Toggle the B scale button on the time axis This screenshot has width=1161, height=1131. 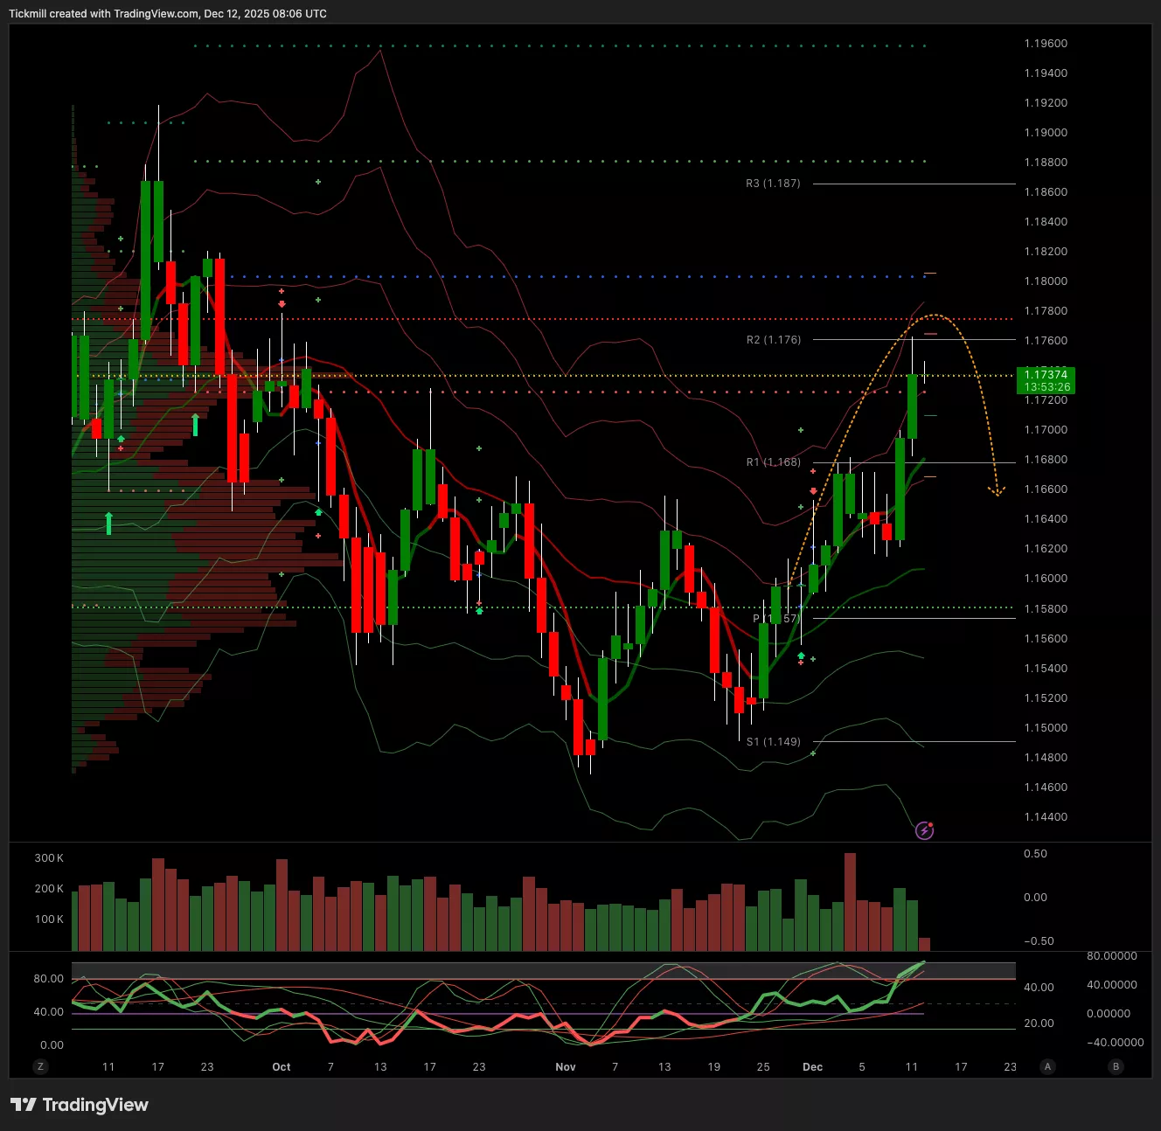[1115, 1066]
